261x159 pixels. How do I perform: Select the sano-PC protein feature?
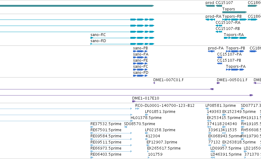140,70
